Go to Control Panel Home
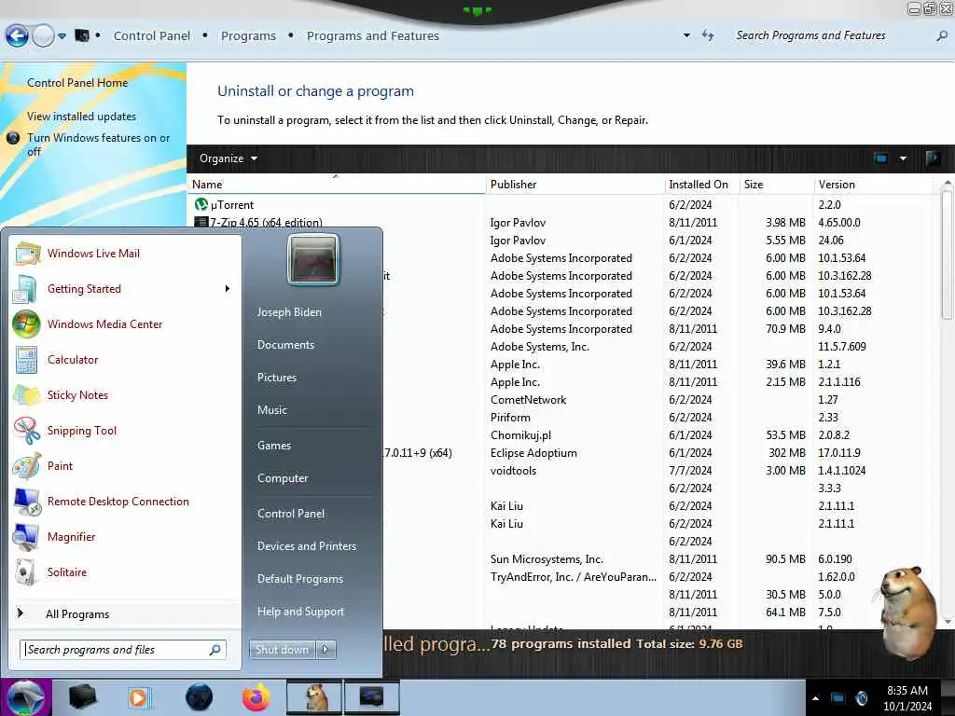Viewport: 955px width, 716px height. click(77, 83)
